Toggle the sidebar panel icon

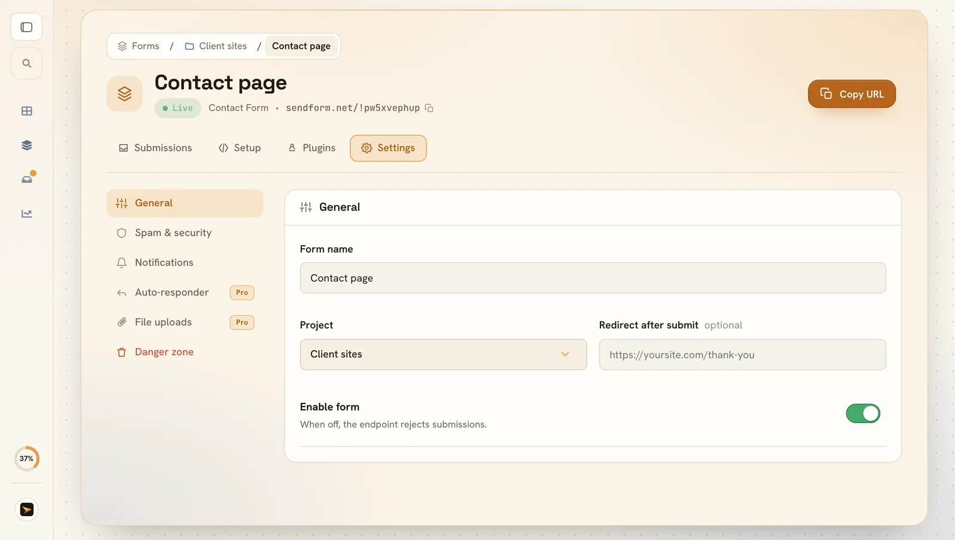[x=26, y=27]
